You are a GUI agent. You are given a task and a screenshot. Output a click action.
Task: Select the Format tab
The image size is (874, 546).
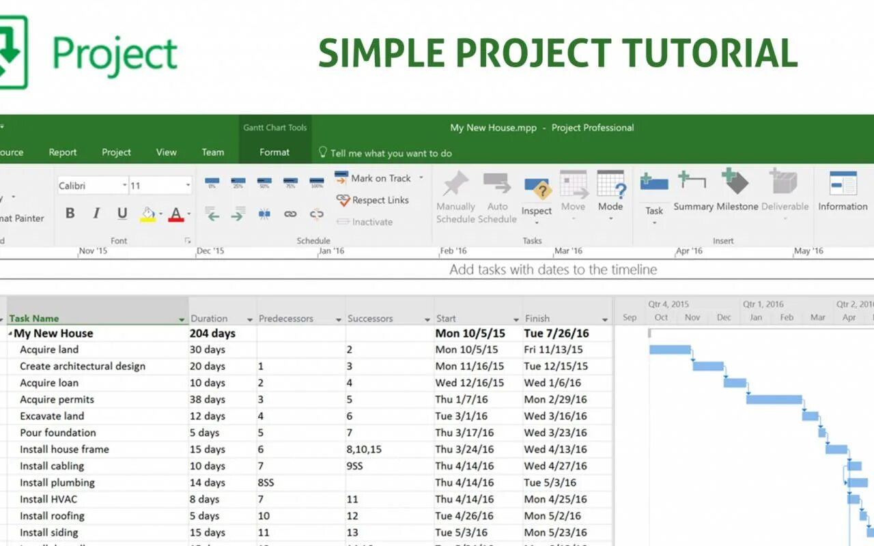[x=274, y=152]
